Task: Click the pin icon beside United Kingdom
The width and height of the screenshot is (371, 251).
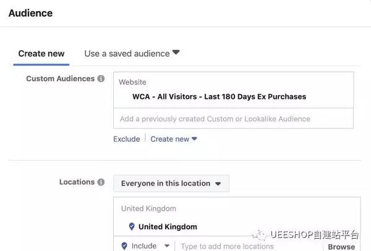Action: (x=131, y=226)
